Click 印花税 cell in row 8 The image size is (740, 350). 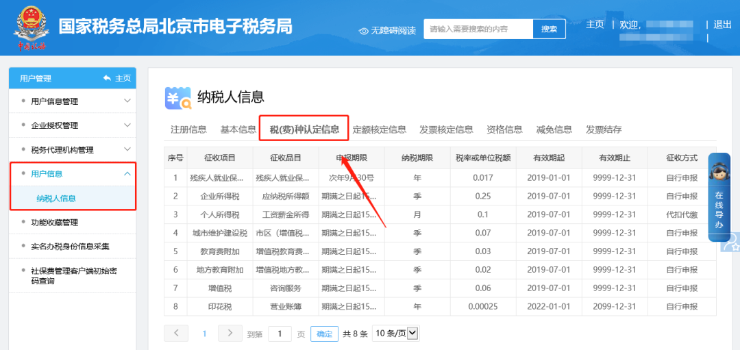tap(220, 307)
